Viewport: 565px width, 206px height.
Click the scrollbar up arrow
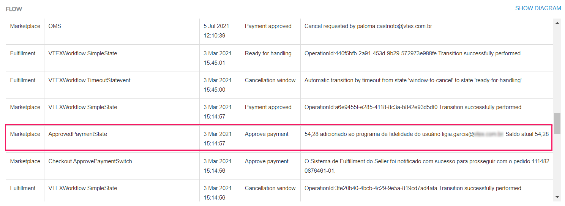pyautogui.click(x=557, y=23)
